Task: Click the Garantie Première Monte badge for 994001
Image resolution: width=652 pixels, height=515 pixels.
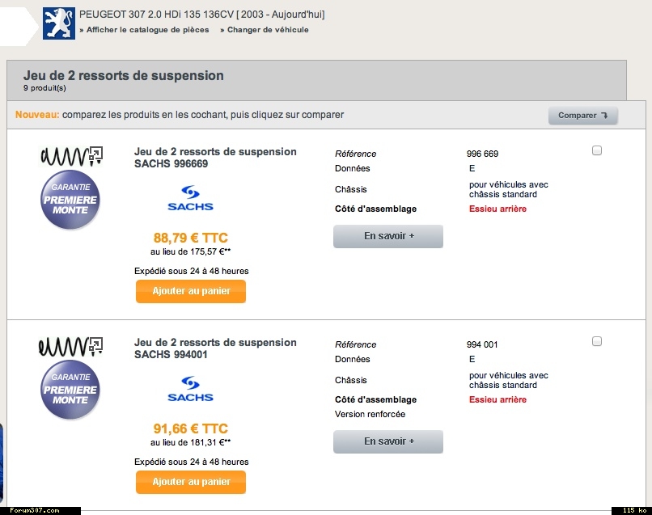Action: [x=70, y=390]
